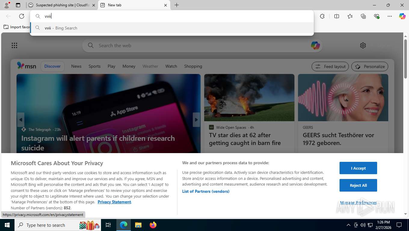This screenshot has height=231, width=409.
Task: Open Task View on the taskbar
Action: (x=109, y=225)
